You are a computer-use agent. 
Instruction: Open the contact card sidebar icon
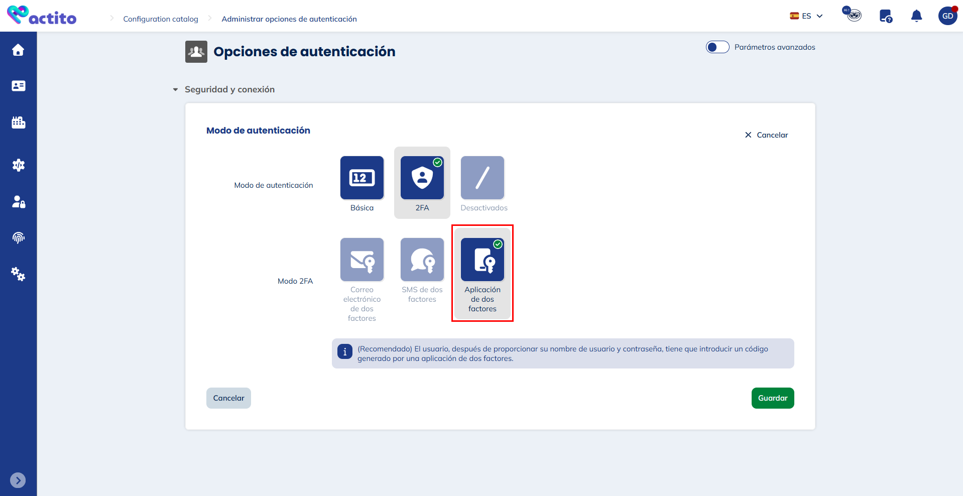click(x=18, y=86)
